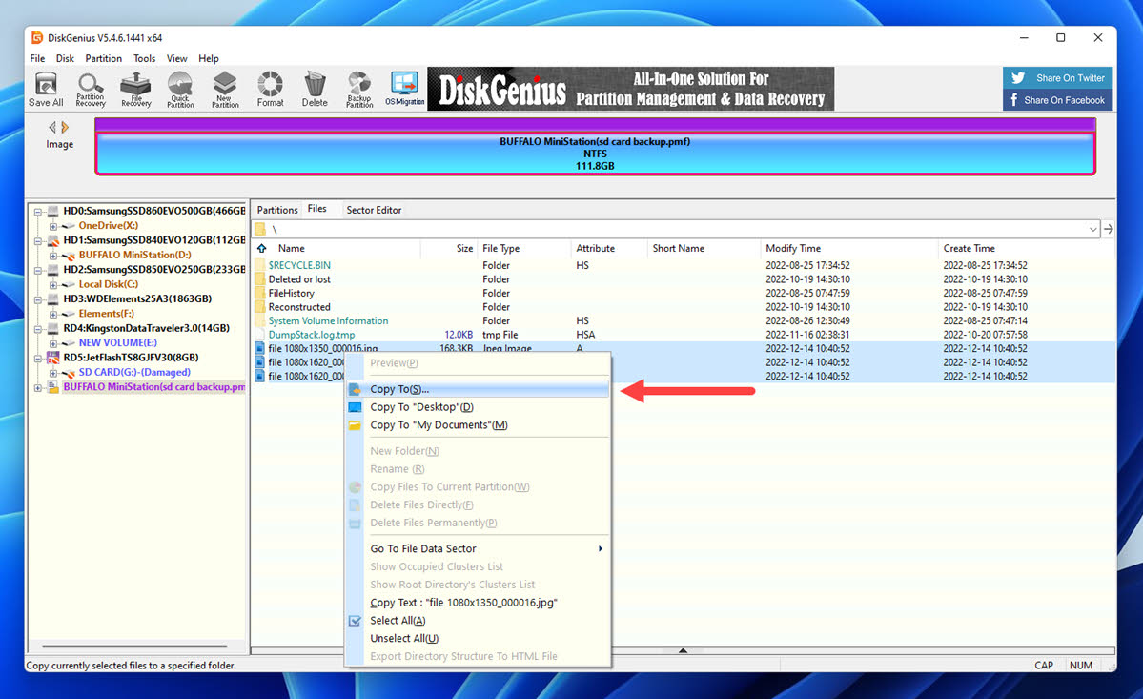Click the My Documents folder icon in menu
Image resolution: width=1143 pixels, height=699 pixels.
355,425
